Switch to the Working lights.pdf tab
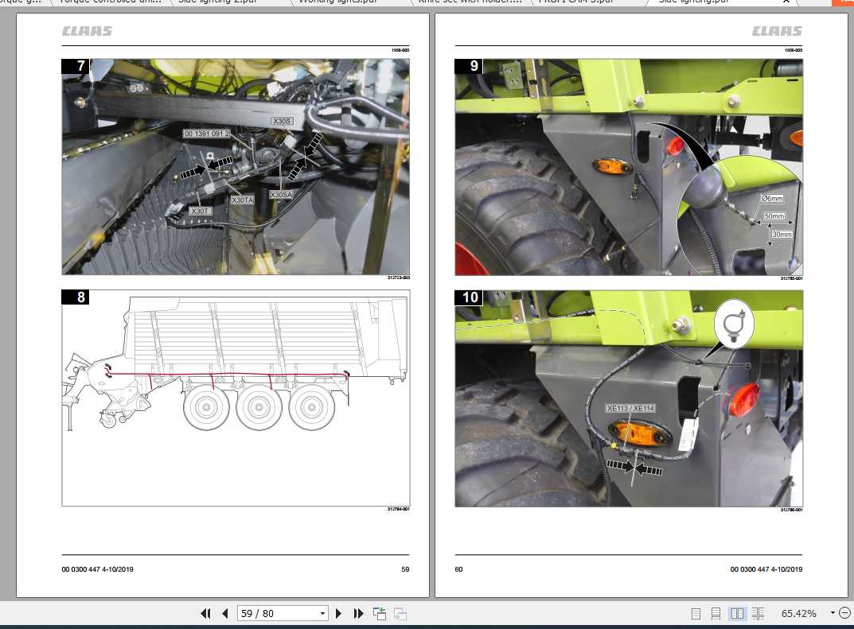The image size is (854, 629). click(337, 2)
